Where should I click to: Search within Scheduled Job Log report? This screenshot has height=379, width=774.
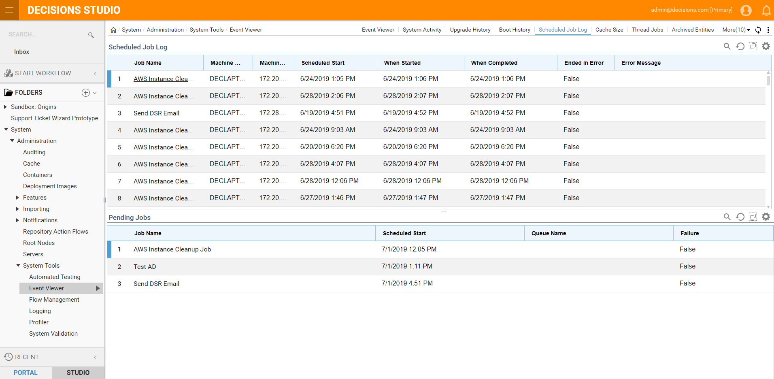727,46
